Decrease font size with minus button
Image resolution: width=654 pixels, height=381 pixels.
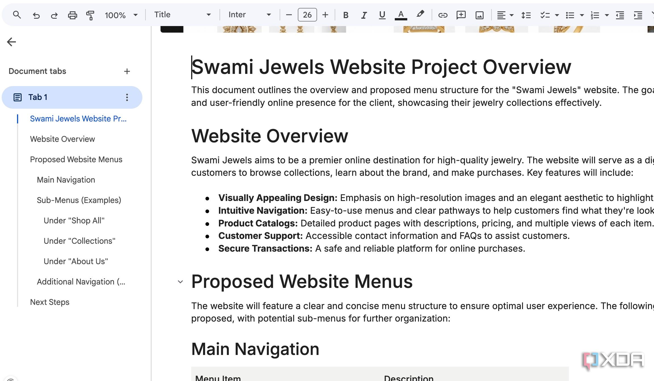[x=289, y=15]
